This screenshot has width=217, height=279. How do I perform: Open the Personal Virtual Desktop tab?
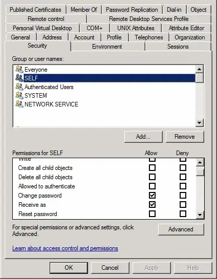point(42,28)
